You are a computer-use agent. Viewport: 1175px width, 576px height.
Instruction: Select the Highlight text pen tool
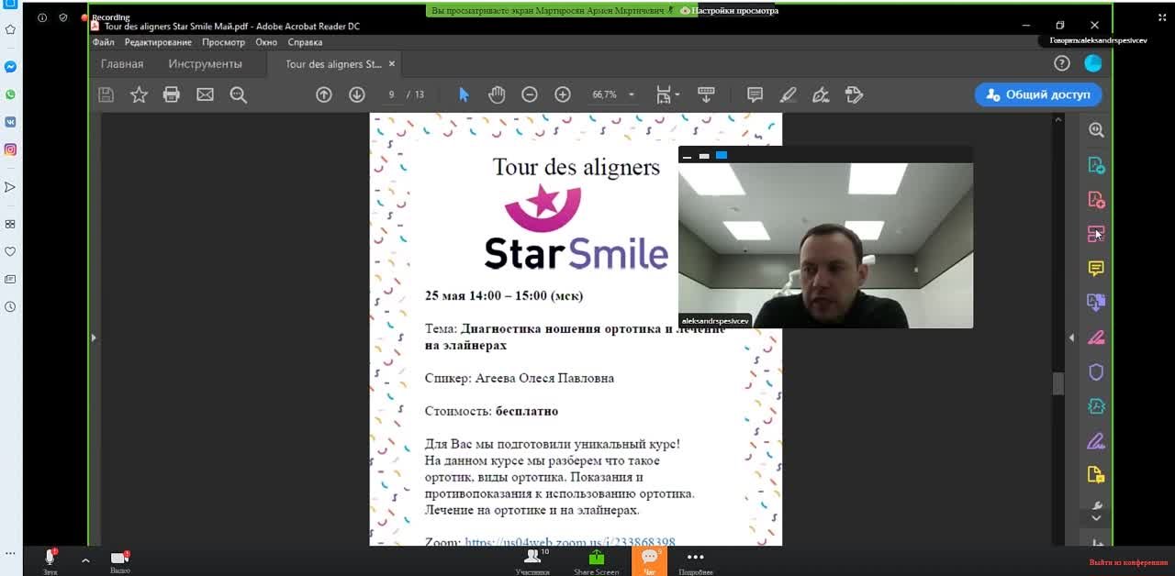[788, 94]
